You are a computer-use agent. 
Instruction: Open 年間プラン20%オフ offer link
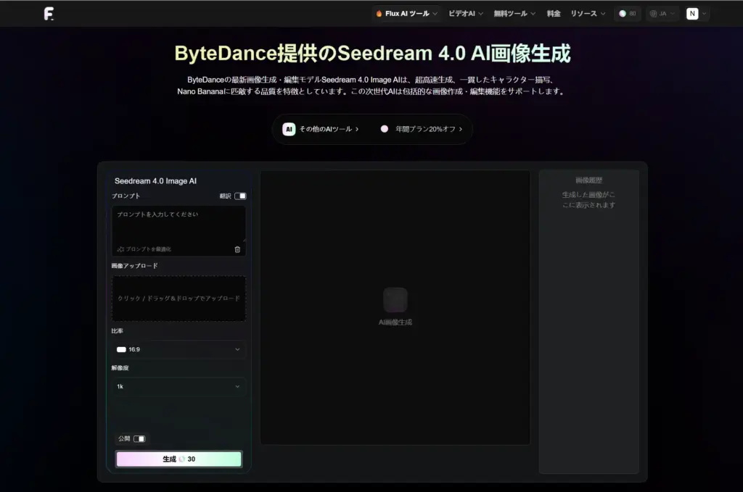[429, 129]
